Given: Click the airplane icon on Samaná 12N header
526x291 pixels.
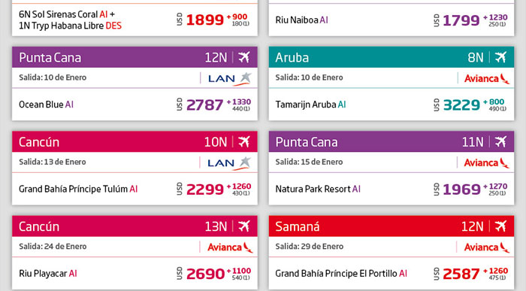Looking at the screenshot, I should (x=500, y=226).
